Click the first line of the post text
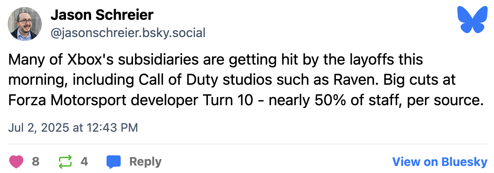This screenshot has height=173, width=494. click(x=215, y=60)
